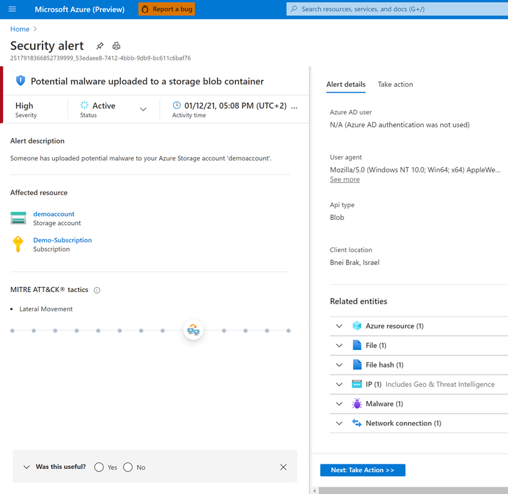Click the Active status spinner icon
Screen dimensions: 508x494
pyautogui.click(x=84, y=105)
